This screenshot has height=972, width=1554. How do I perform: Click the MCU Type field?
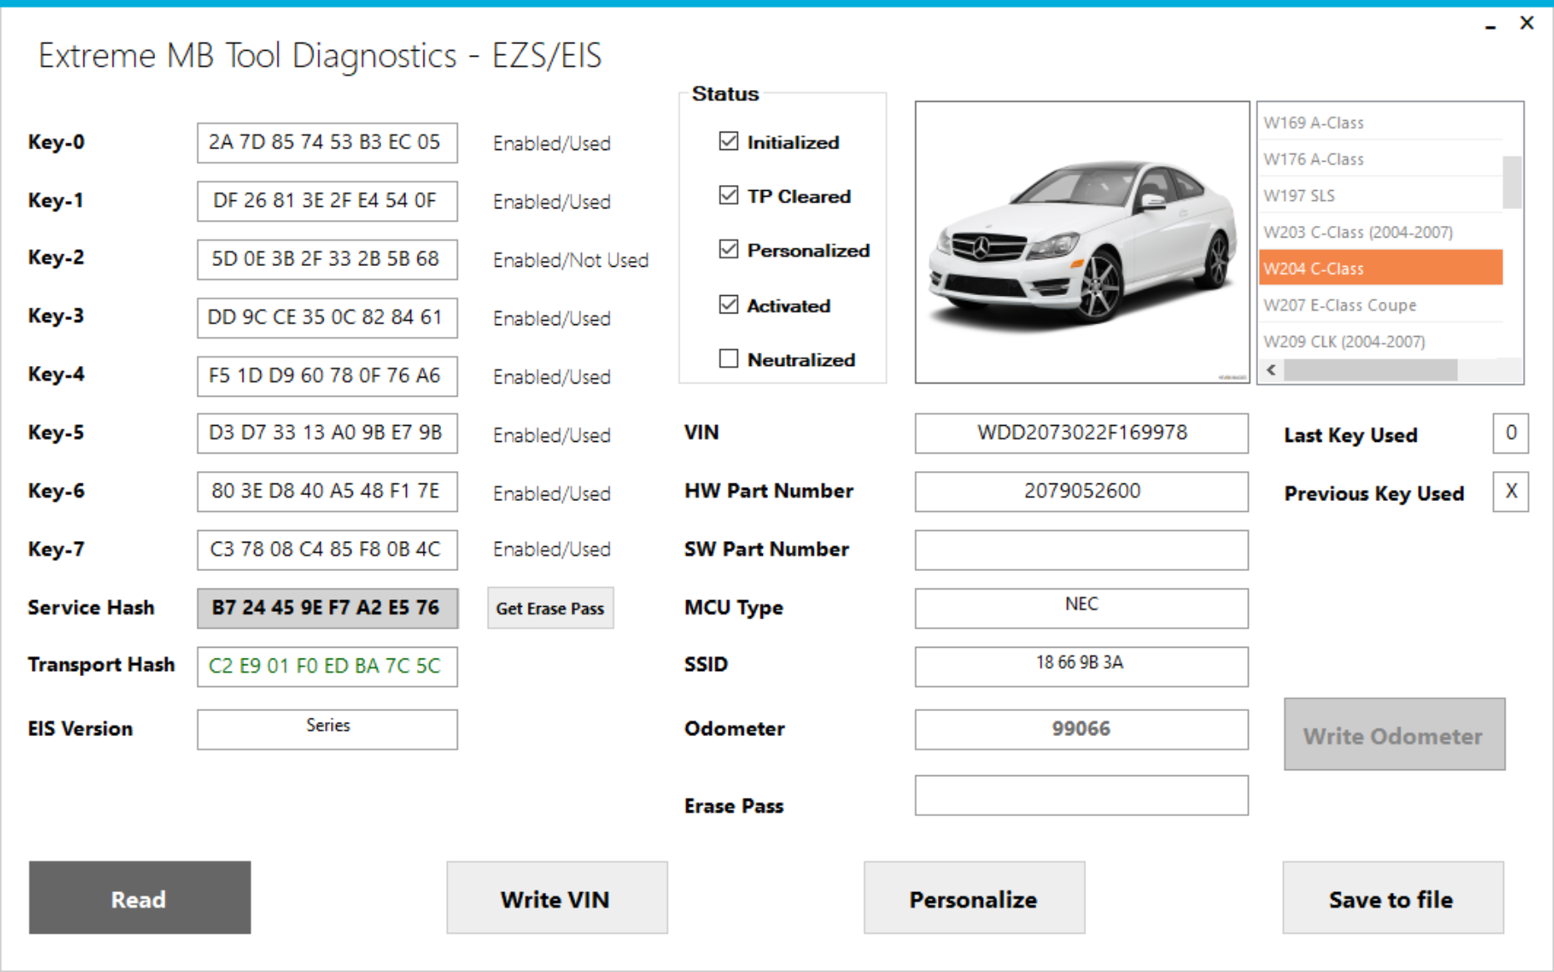(1081, 609)
